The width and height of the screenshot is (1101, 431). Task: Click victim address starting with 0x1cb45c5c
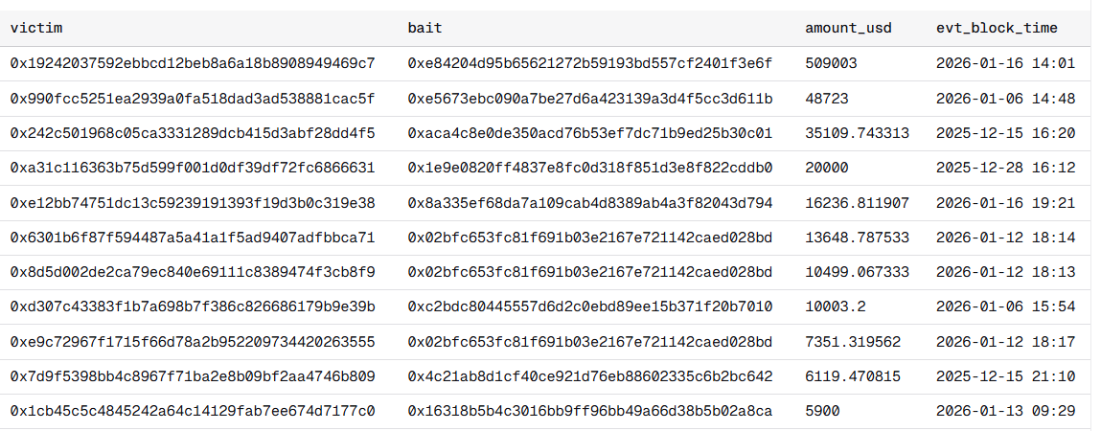192,411
